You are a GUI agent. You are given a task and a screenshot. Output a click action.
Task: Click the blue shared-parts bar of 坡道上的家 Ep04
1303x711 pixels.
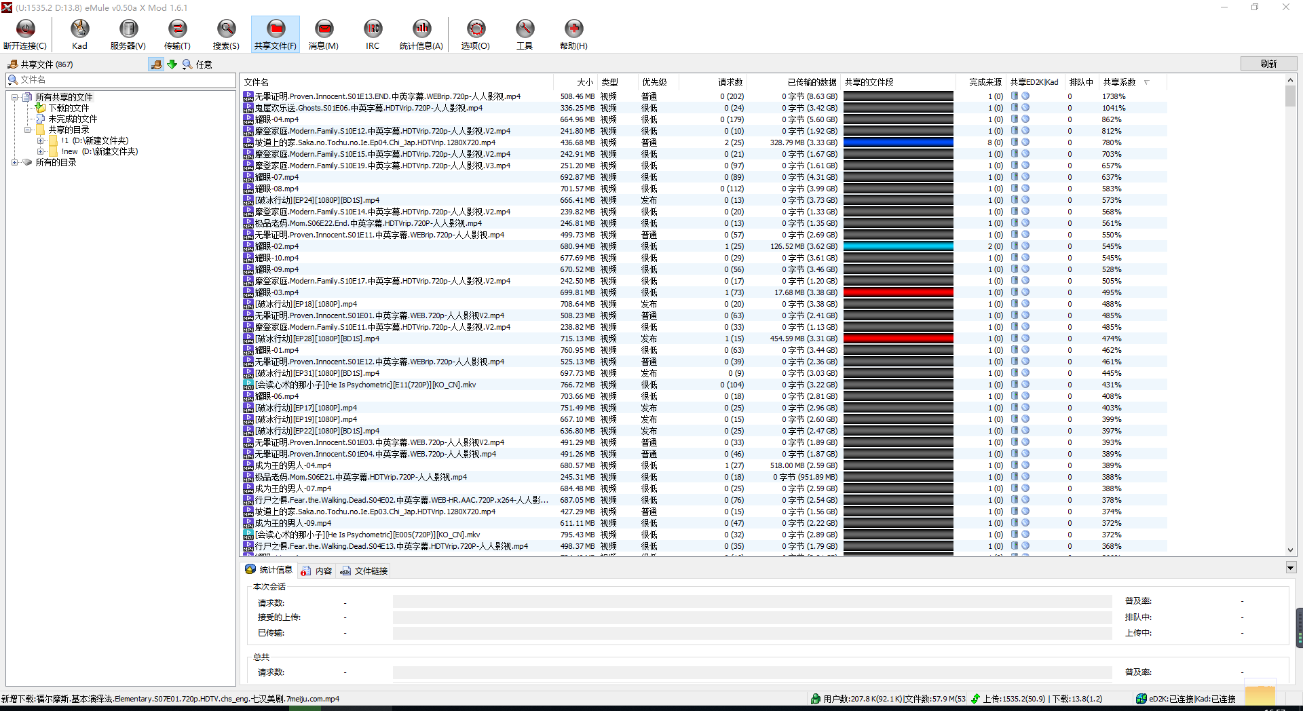point(898,142)
